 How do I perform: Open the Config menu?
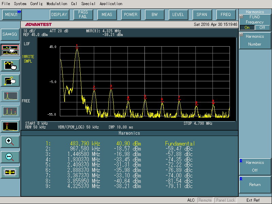(36, 4)
